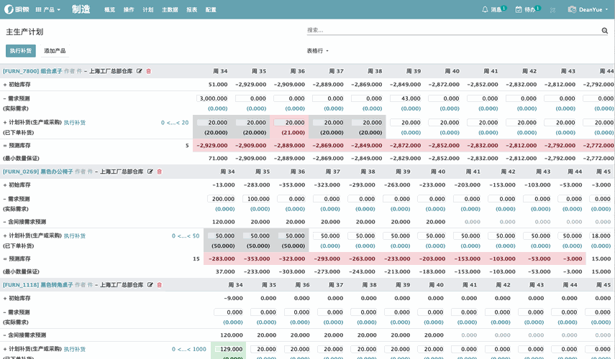Click the 3,000.000 demand forecast field
This screenshot has height=359, width=615.
212,98
